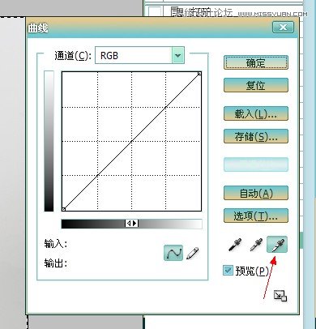Select the top-right curve endpoint
316x329 pixels.
(x=199, y=74)
